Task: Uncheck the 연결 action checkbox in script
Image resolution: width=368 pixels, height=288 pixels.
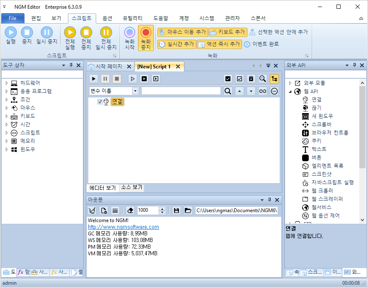Action: [100, 102]
